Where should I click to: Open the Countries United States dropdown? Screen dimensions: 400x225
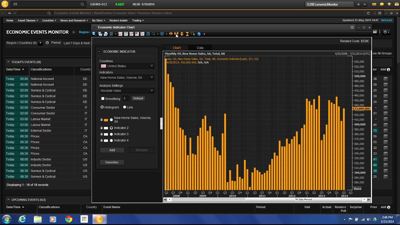(x=127, y=66)
